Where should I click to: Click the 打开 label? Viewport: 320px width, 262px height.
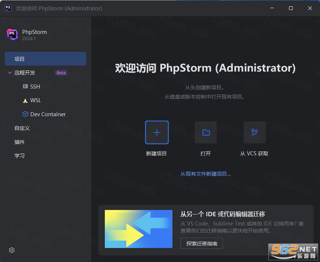coord(206,154)
